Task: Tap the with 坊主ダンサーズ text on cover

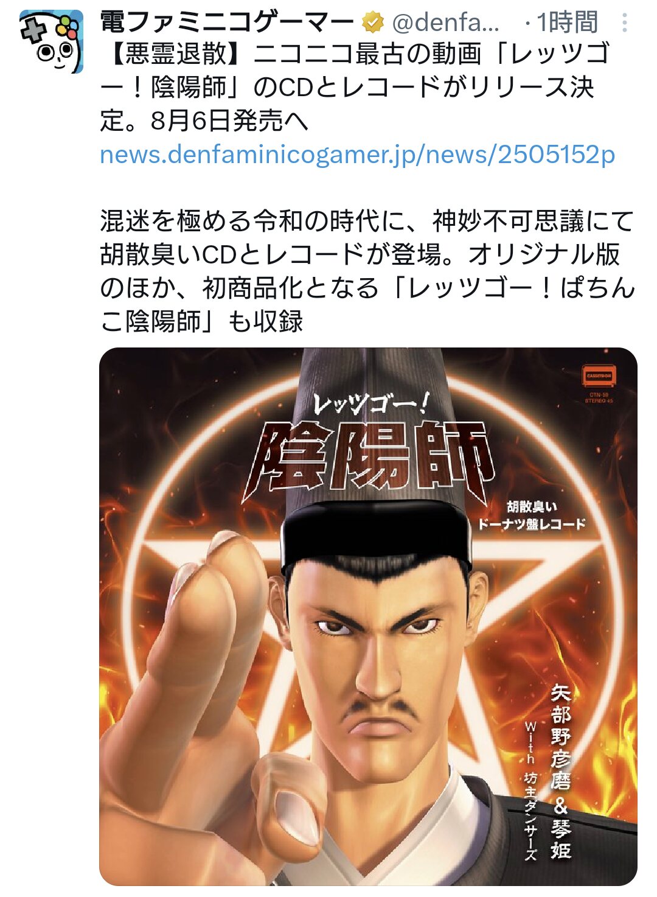Action: click(x=530, y=791)
